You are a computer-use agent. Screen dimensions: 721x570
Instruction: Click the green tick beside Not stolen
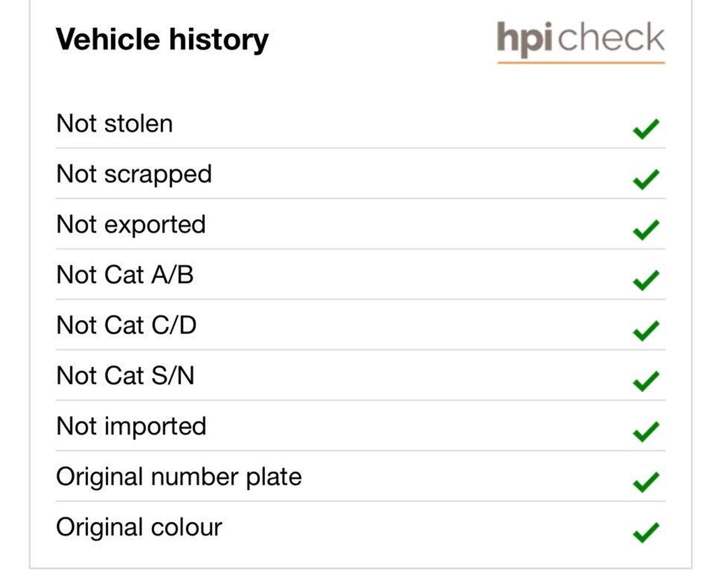(646, 129)
